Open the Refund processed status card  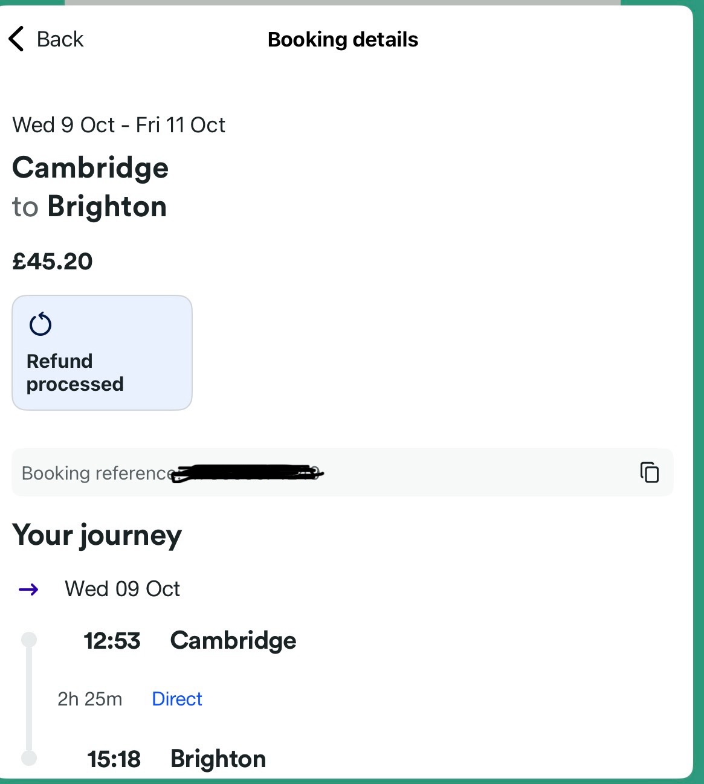(102, 353)
